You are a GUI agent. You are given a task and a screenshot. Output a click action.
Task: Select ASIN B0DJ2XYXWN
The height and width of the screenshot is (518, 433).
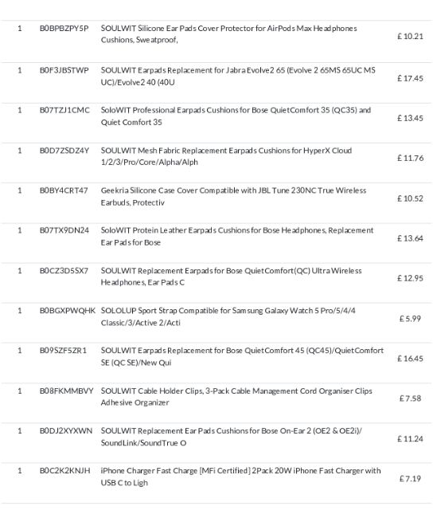[x=66, y=431]
